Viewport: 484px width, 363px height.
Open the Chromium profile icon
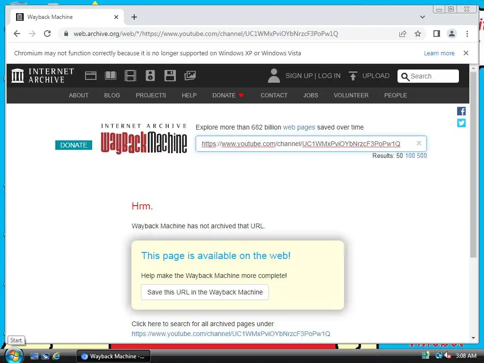451,34
